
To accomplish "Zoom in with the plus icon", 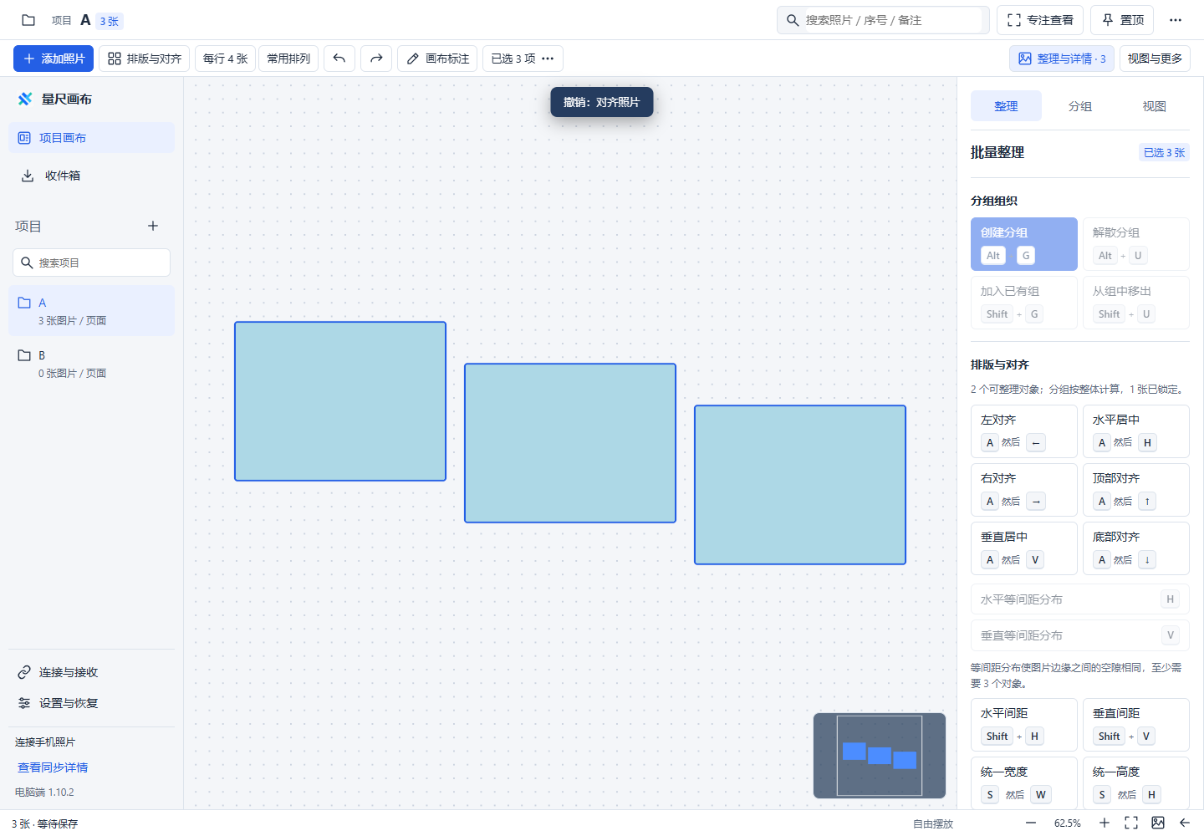I will [x=1105, y=823].
